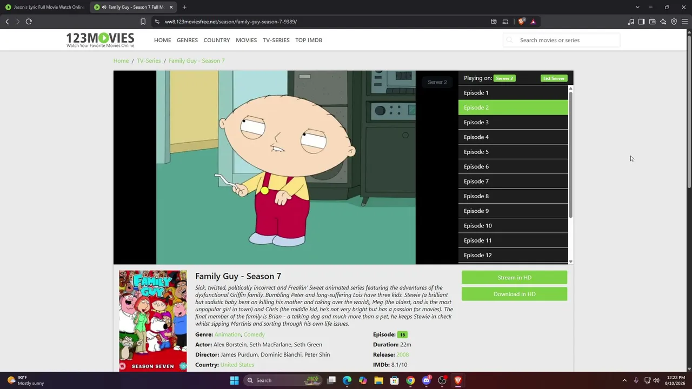Open the List Server button
This screenshot has width=692, height=389.
(x=554, y=78)
